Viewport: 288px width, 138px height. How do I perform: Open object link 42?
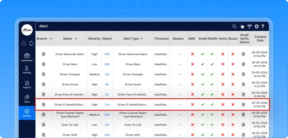(x=107, y=95)
